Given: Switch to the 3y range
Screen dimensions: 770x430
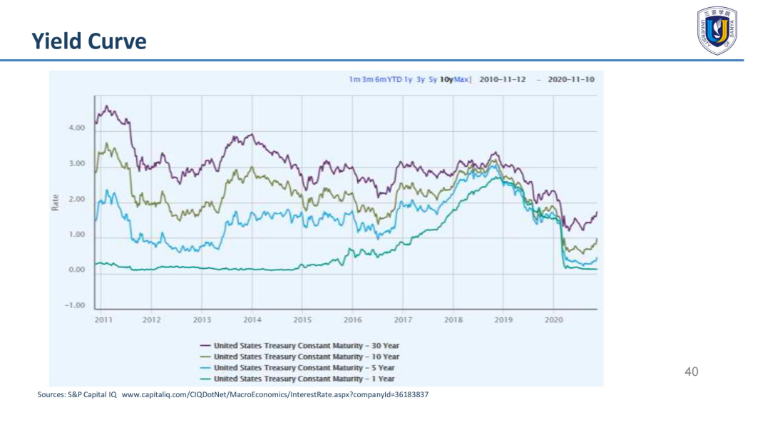Looking at the screenshot, I should (x=421, y=79).
